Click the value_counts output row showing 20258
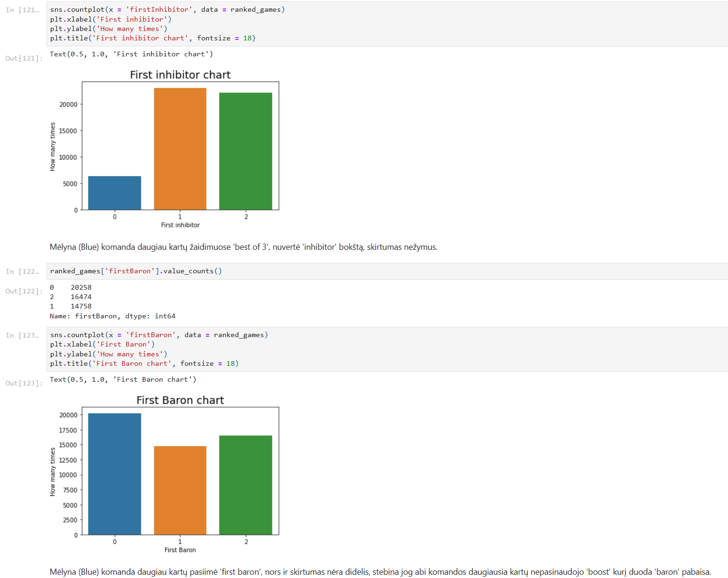728x578 pixels. tap(71, 287)
